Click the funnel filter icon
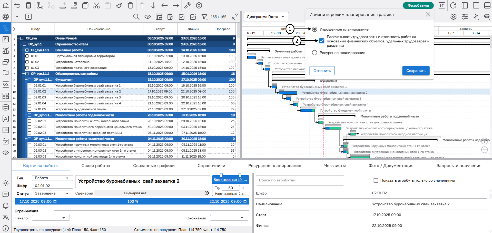 (x=204, y=17)
